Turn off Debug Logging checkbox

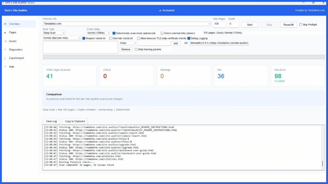pos(189,39)
